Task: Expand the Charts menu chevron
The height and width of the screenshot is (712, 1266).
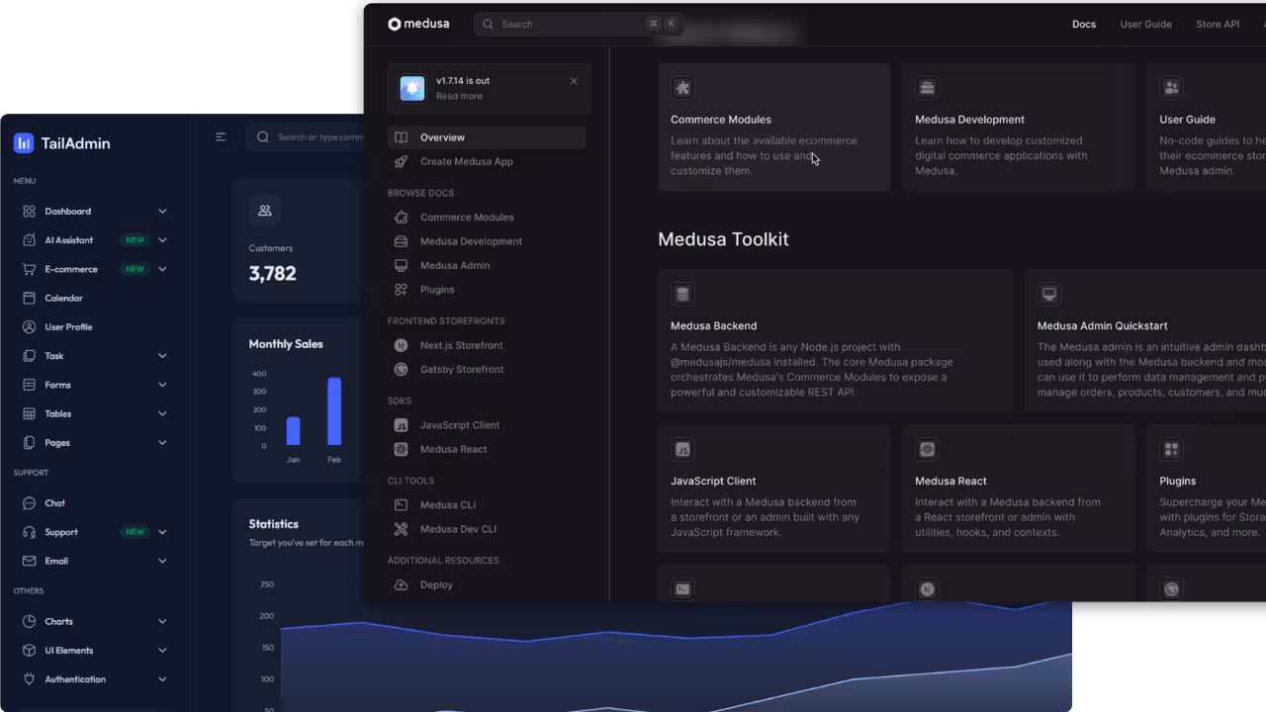Action: coord(162,621)
